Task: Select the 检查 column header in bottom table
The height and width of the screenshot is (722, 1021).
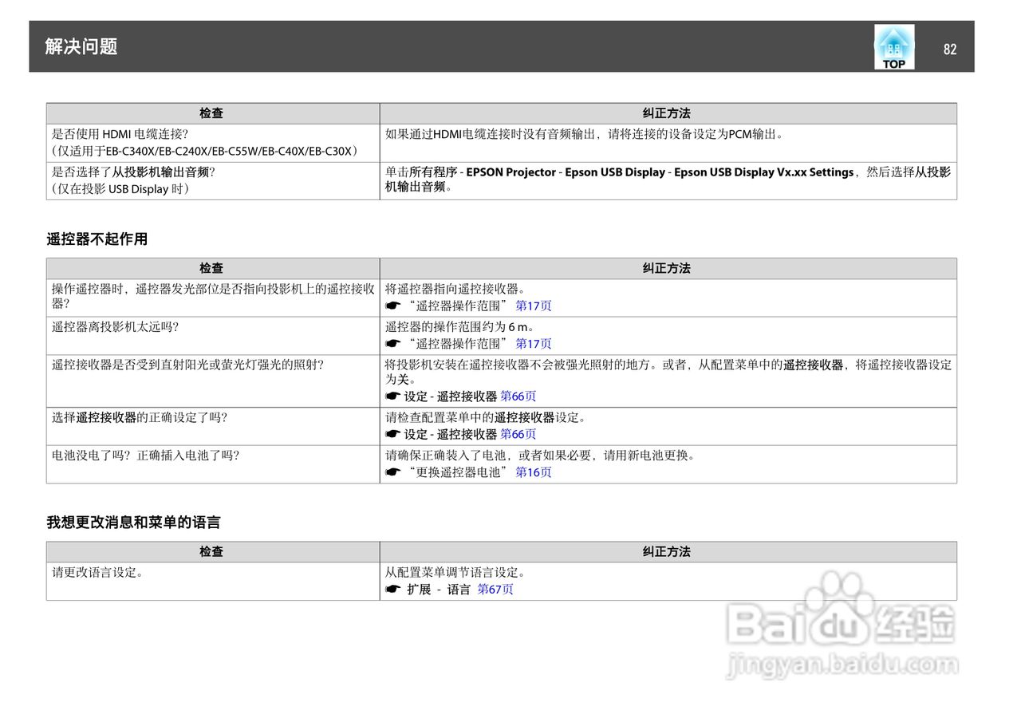Action: [212, 551]
